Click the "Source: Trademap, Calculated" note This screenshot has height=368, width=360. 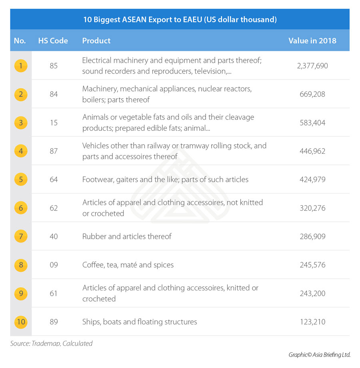click(x=52, y=343)
